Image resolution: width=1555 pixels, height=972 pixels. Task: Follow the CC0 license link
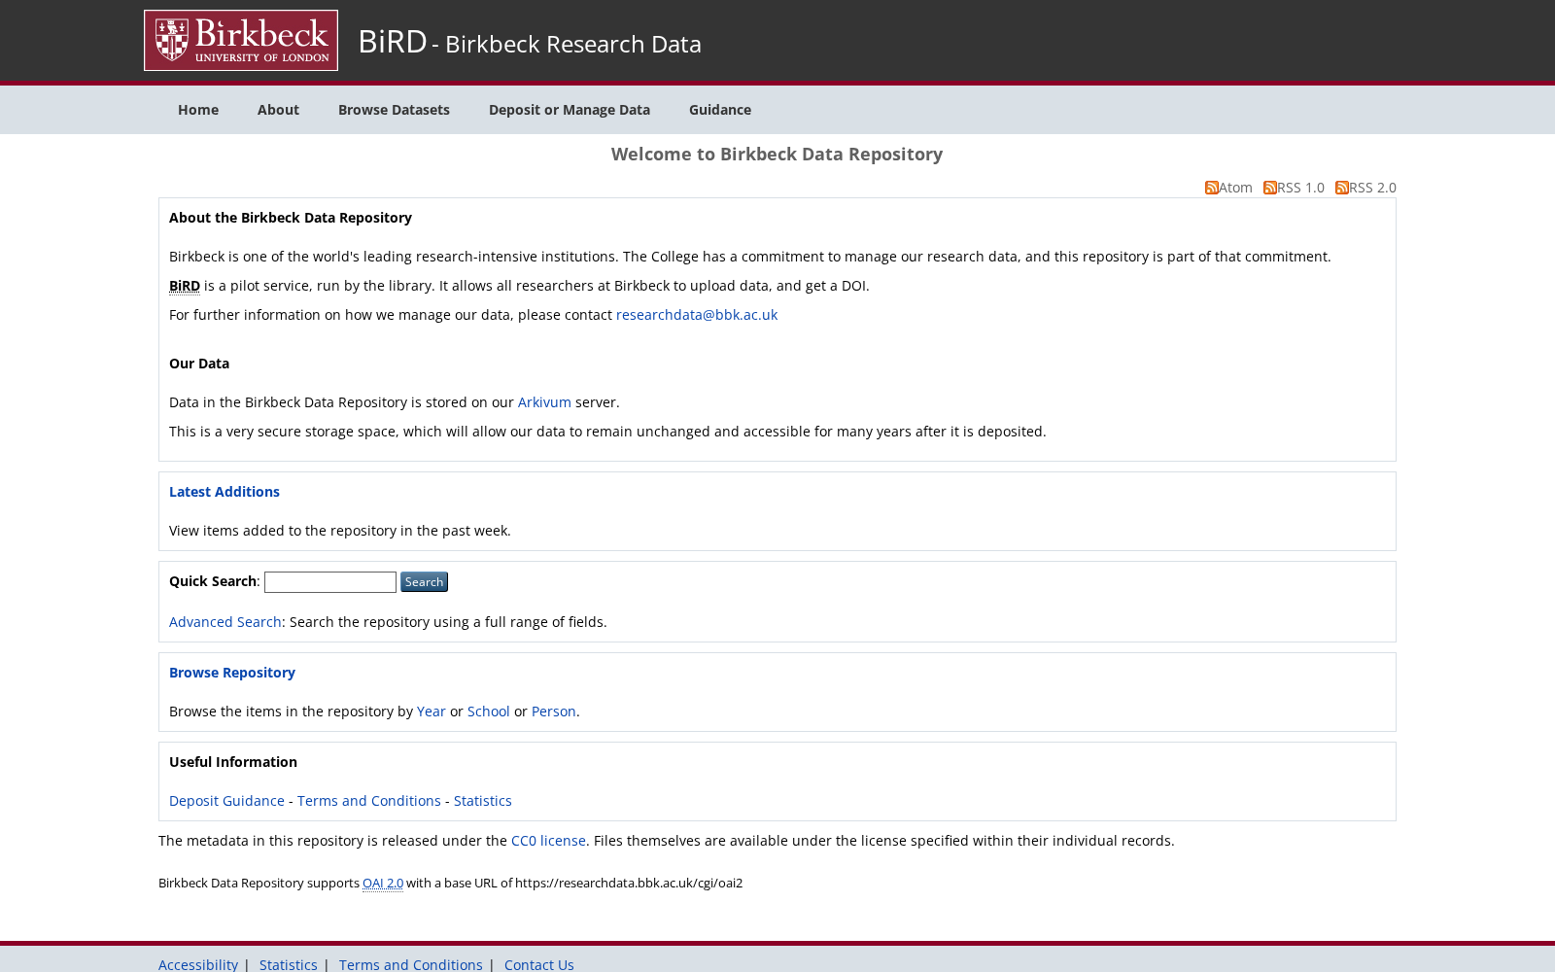click(x=548, y=841)
